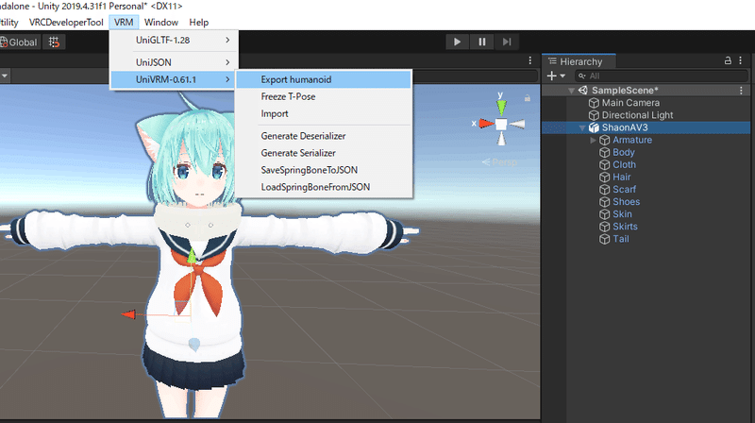Toggle grid snapping icon
The image size is (755, 423).
54,42
